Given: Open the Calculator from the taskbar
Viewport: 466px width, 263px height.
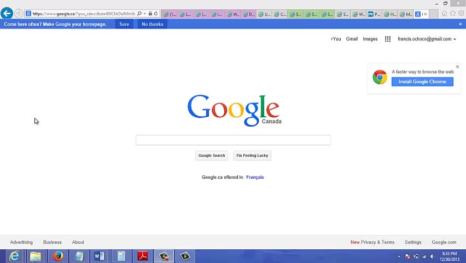Looking at the screenshot, I should (x=121, y=256).
